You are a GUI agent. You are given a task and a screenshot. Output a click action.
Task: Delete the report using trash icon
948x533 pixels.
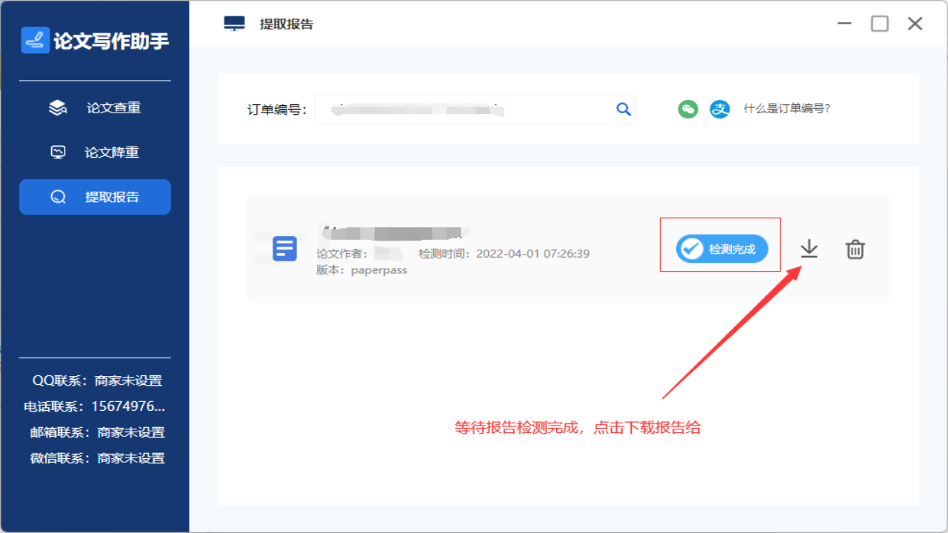click(x=855, y=249)
